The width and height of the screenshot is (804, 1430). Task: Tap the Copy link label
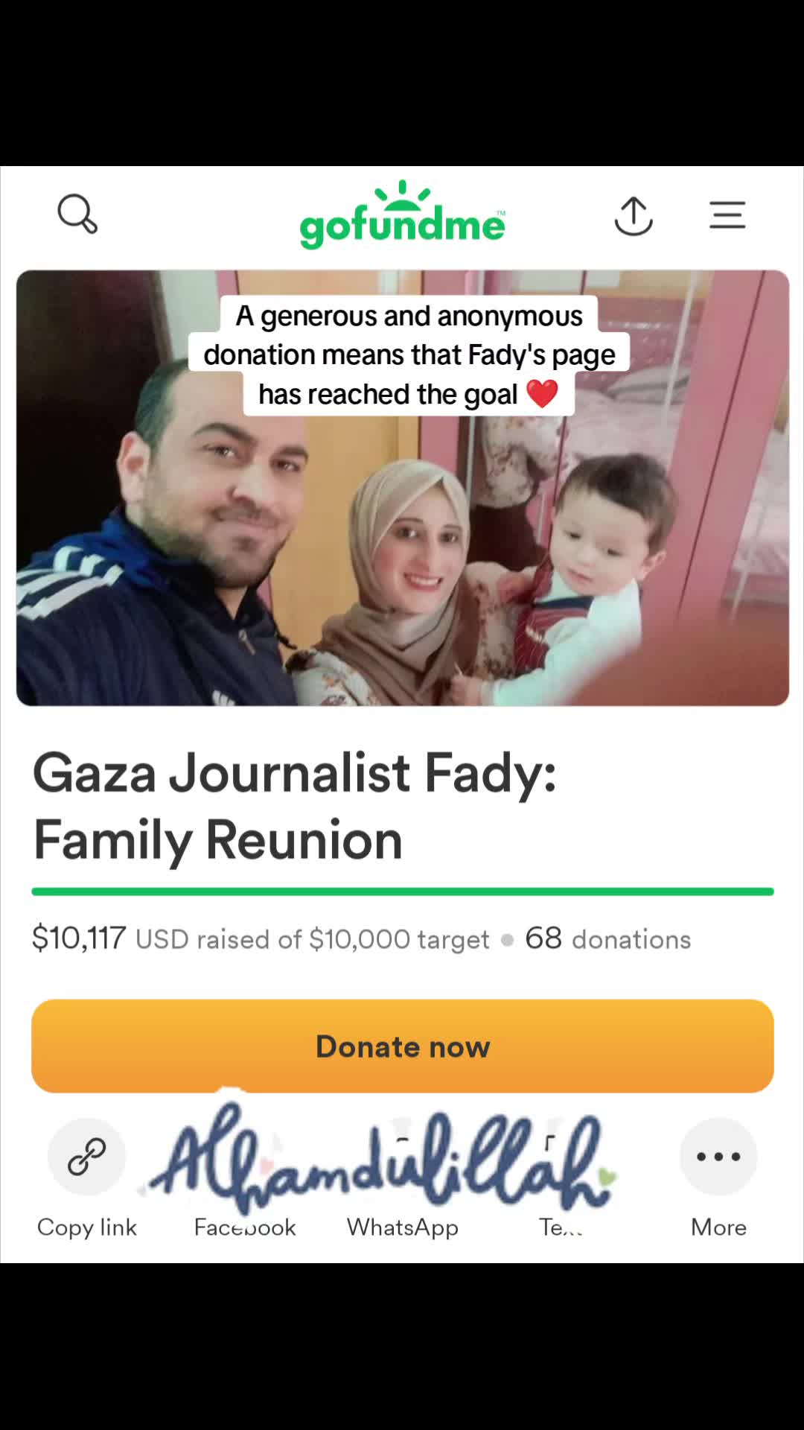click(x=87, y=1227)
